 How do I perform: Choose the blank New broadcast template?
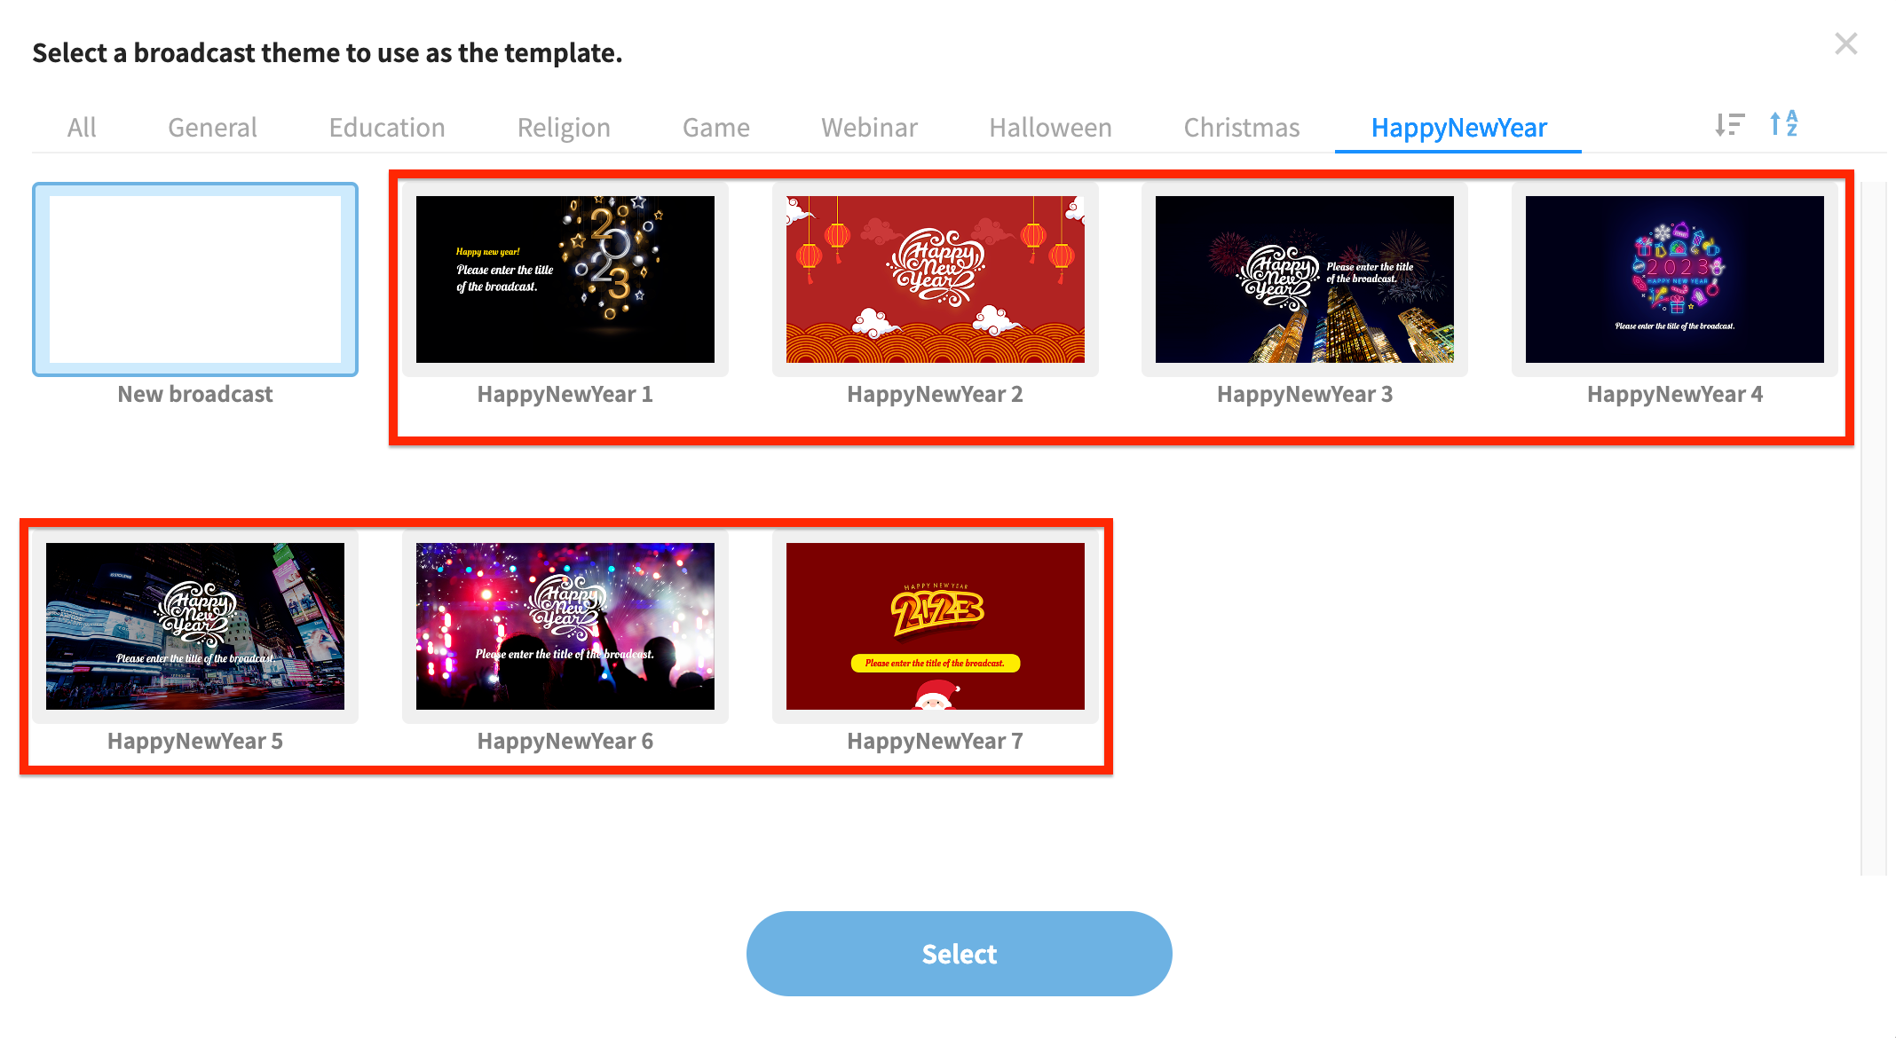click(x=195, y=279)
